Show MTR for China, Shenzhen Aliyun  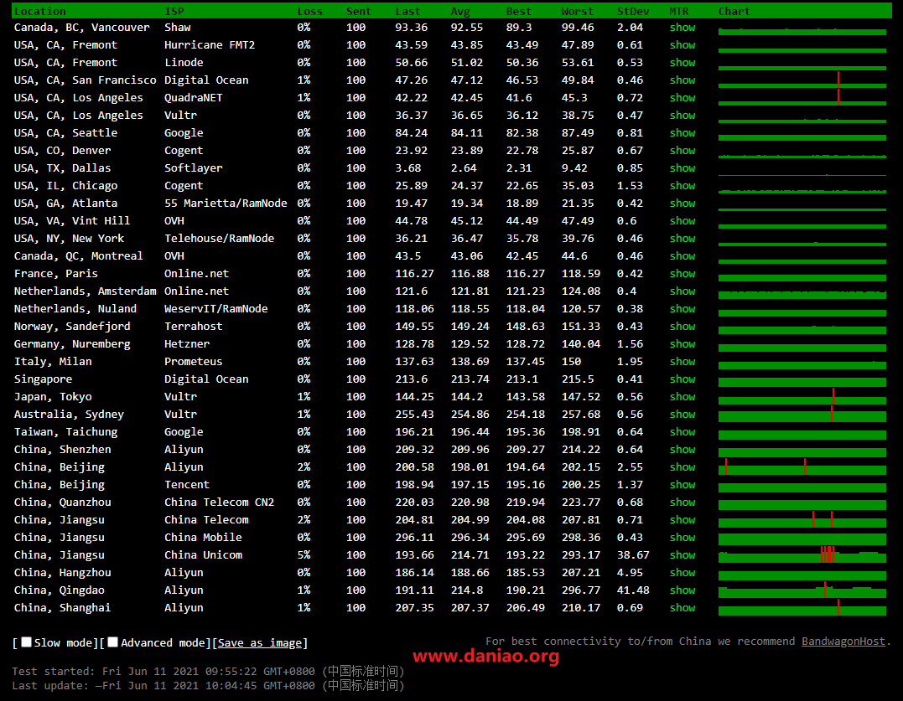click(682, 450)
